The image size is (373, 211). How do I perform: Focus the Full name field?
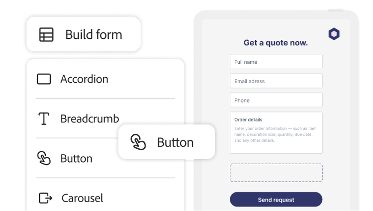click(x=276, y=62)
